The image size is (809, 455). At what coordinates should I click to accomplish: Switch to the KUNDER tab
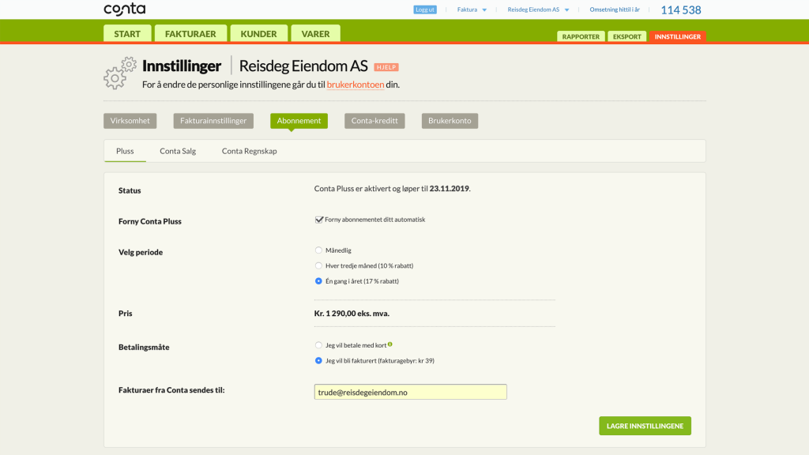pyautogui.click(x=258, y=33)
